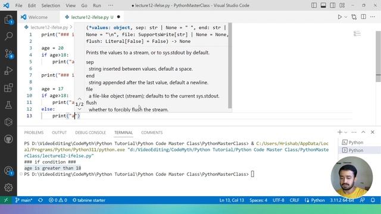Open the PROBLEMS panel tab
The width and height of the screenshot is (381, 214).
pyautogui.click(x=34, y=133)
